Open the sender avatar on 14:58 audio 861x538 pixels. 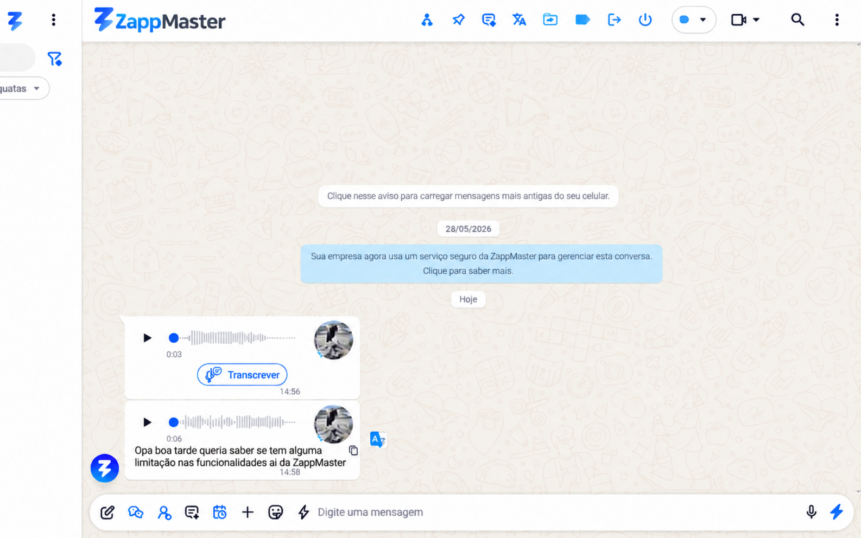(333, 424)
